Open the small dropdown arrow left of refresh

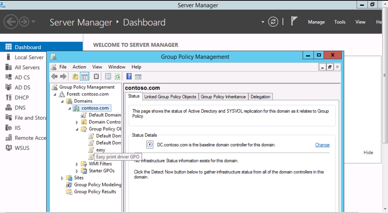263,22
